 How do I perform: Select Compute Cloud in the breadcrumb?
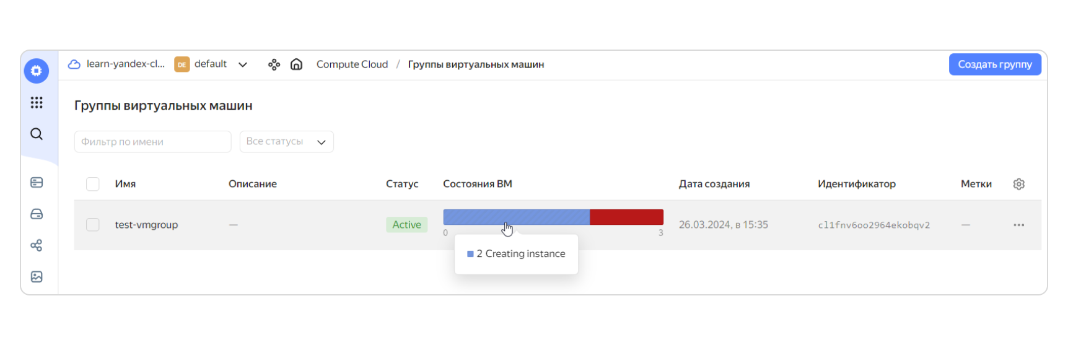[x=352, y=64]
